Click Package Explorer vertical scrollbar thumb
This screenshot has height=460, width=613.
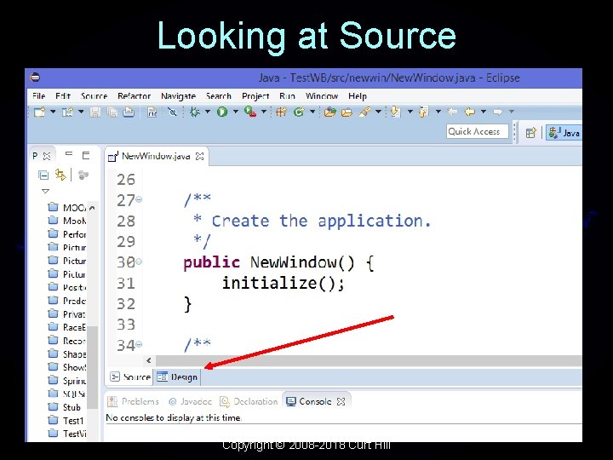92,366
